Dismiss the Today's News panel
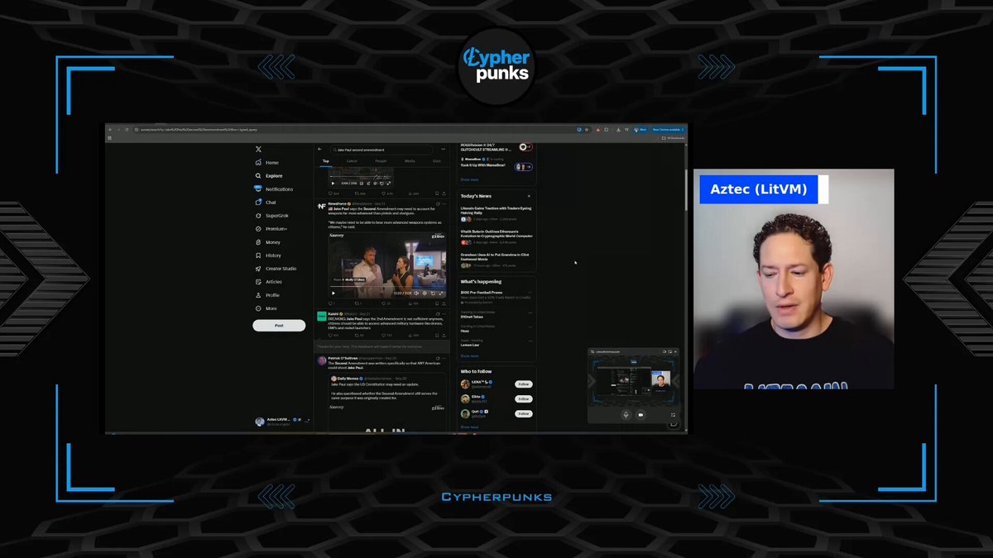Image resolution: width=993 pixels, height=558 pixels. (529, 196)
